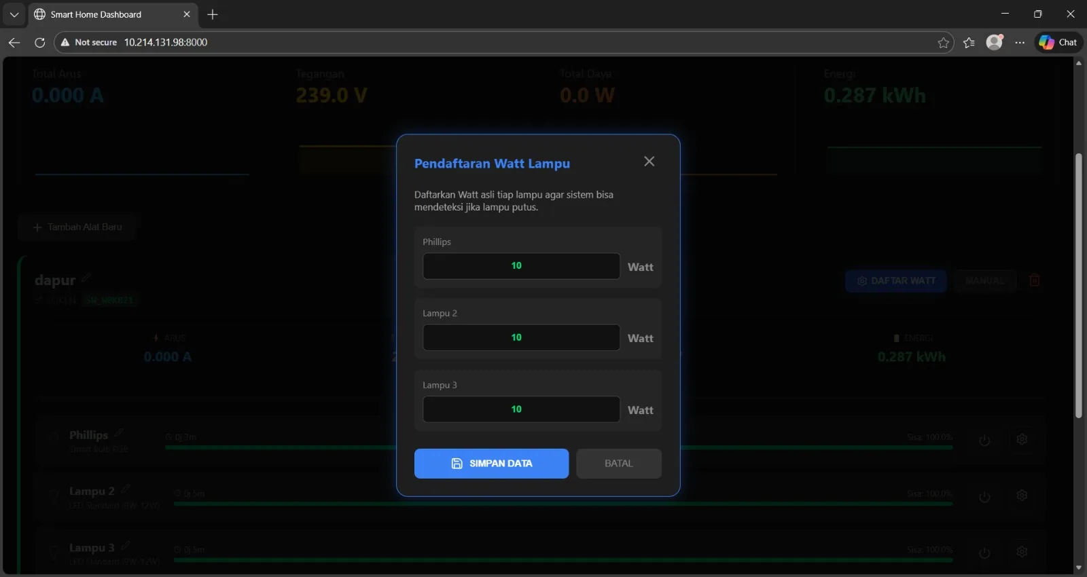The height and width of the screenshot is (577, 1087).
Task: Open settings gear for Lampu 3
Action: tap(1022, 552)
